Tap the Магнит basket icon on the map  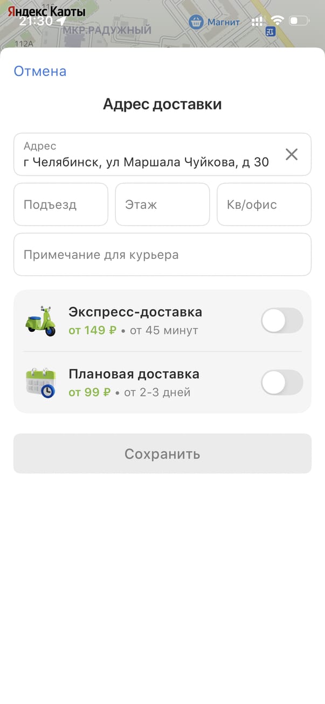(x=196, y=22)
